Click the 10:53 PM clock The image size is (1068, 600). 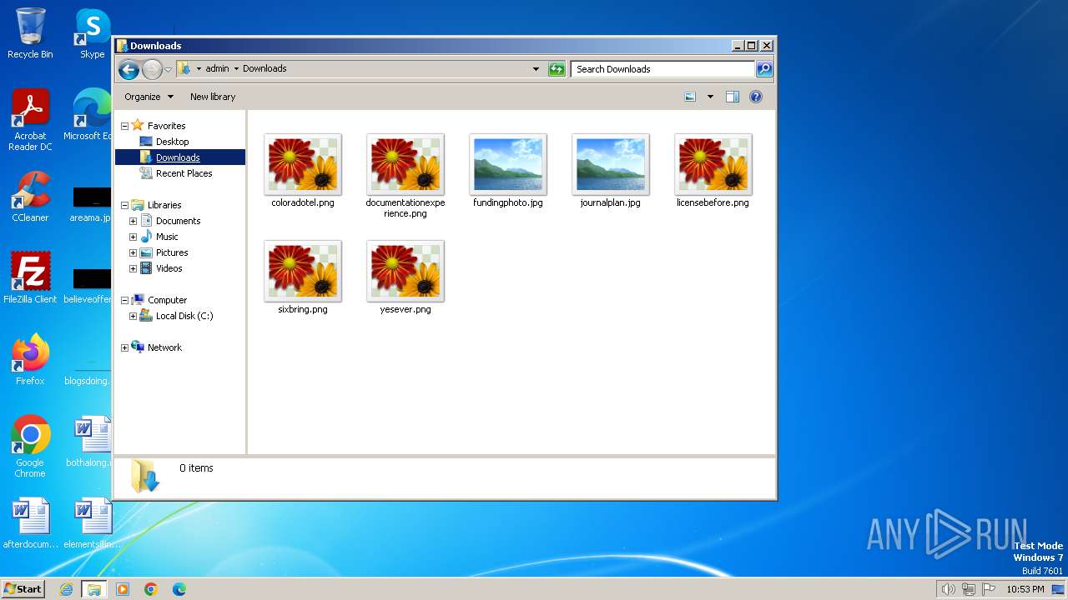pyautogui.click(x=1025, y=589)
